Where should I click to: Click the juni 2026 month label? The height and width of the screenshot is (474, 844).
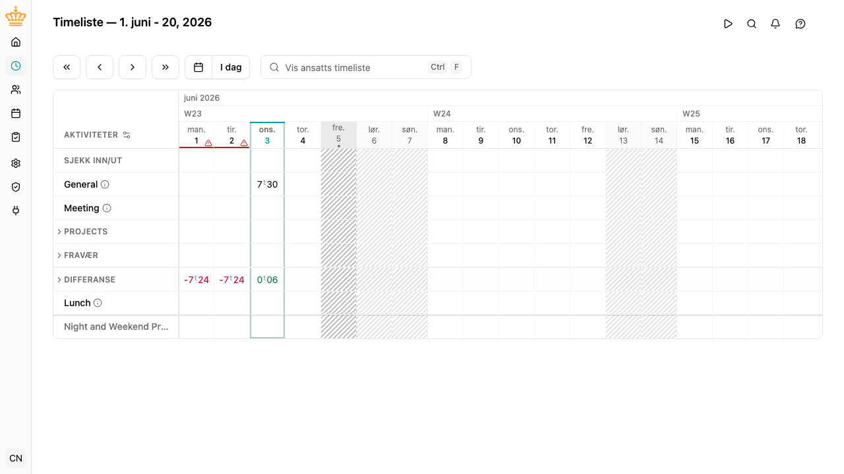coord(202,98)
